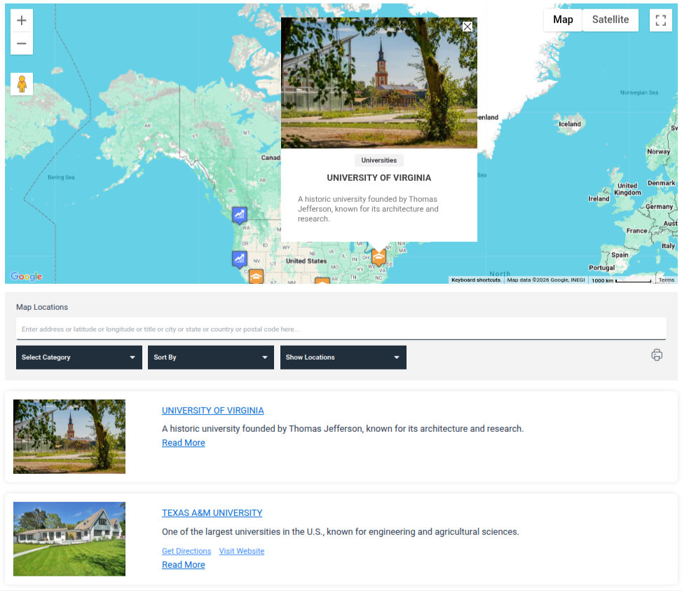Click the Google logo on the map
Screen dimensions: 682x591
(x=26, y=276)
